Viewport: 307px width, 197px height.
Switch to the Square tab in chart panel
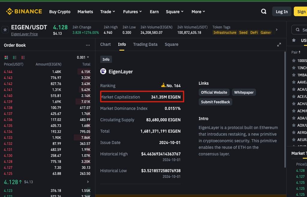tap(172, 45)
